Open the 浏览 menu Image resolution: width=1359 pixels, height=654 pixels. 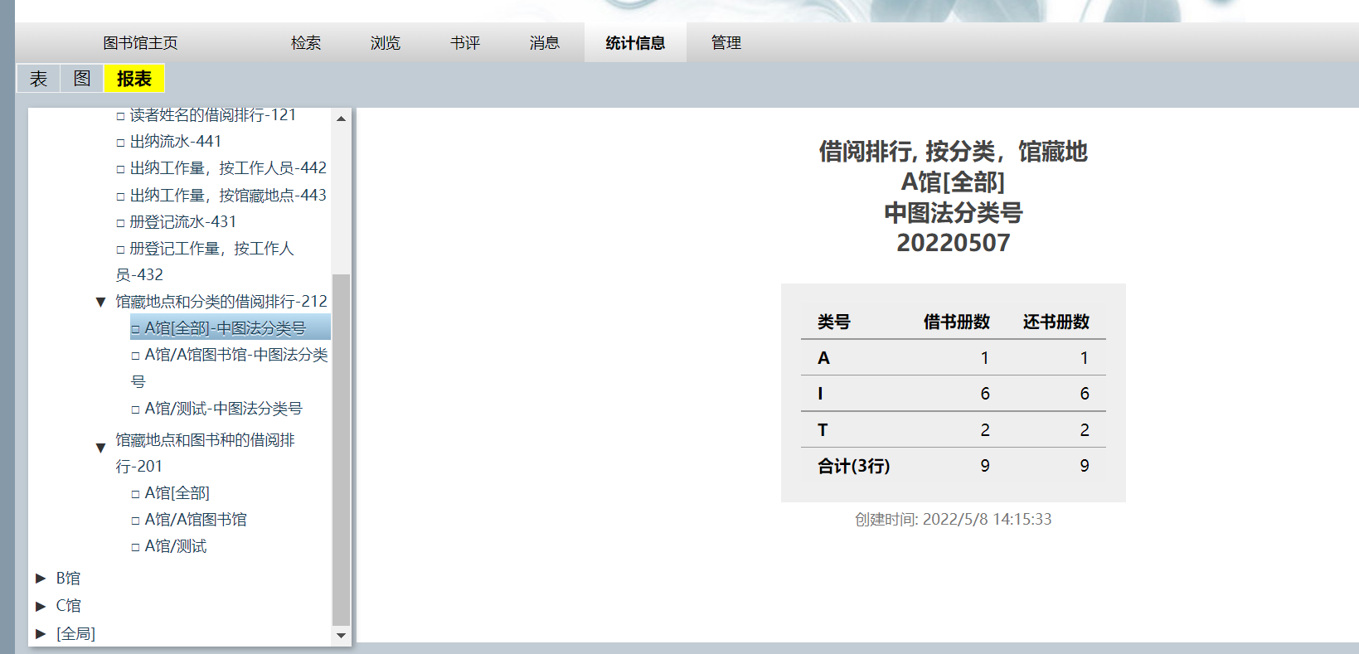pos(386,43)
